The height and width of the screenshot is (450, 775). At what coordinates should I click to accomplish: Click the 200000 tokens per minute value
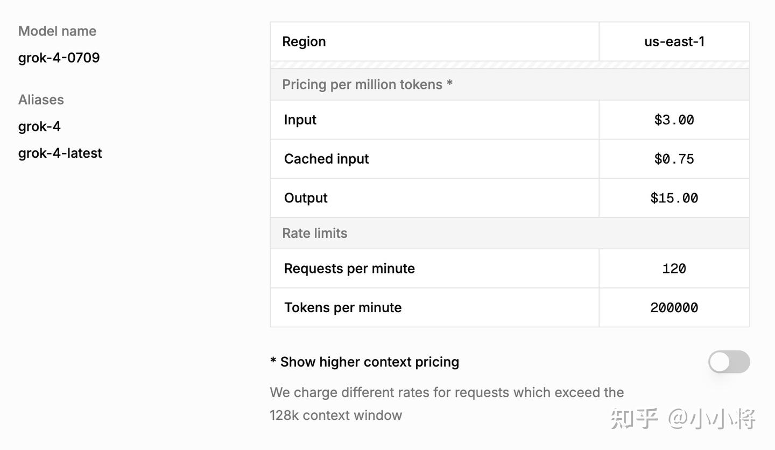coord(674,307)
